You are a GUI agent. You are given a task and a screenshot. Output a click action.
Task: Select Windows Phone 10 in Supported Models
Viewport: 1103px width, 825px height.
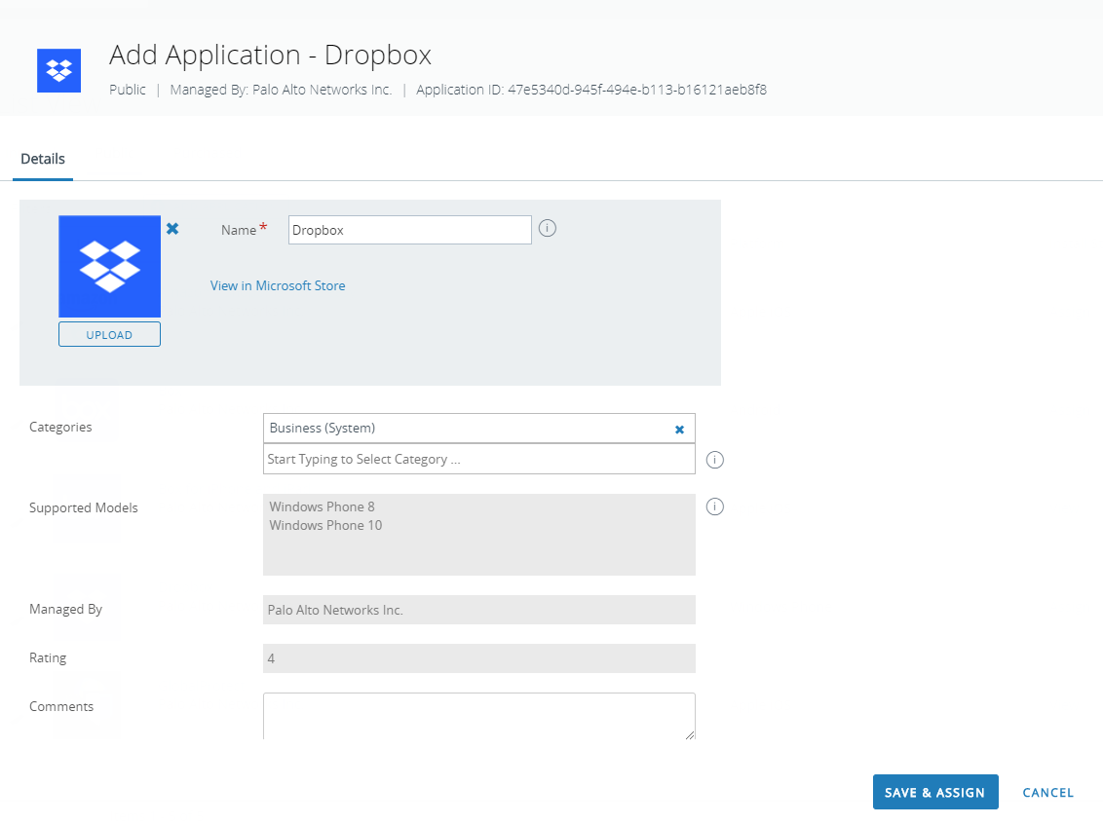(326, 525)
